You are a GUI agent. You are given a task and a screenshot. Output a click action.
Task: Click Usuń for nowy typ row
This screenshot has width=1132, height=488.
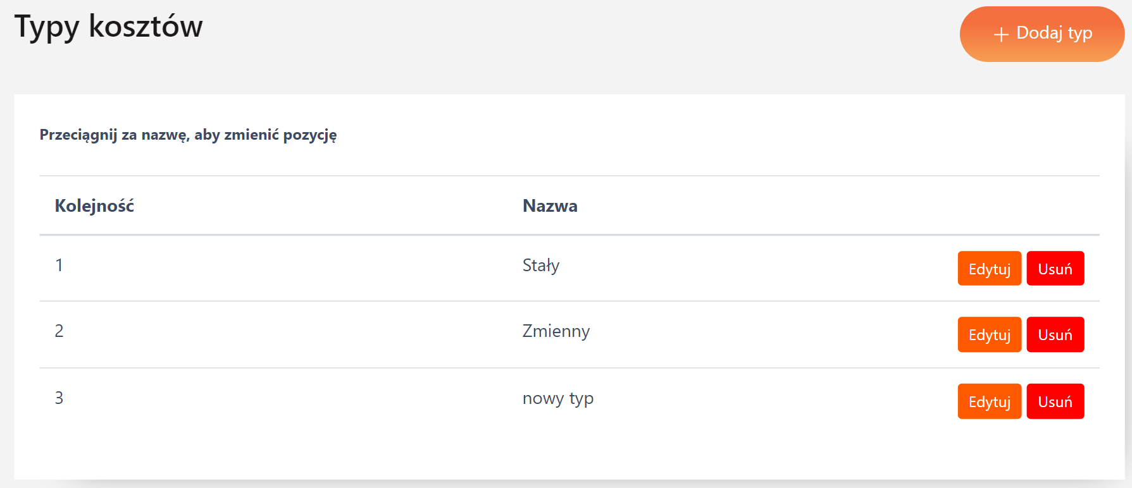[x=1055, y=401]
